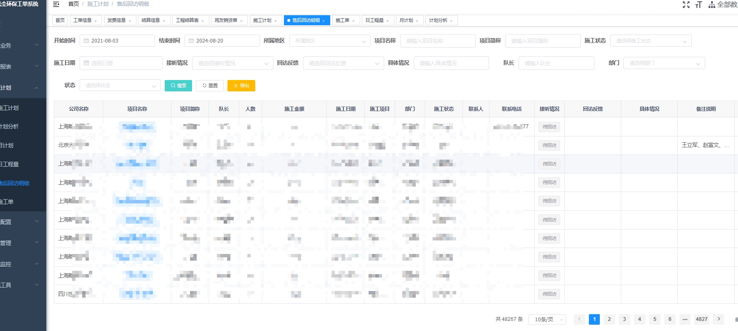Go to last page 4827
The width and height of the screenshot is (738, 331).
(702, 319)
